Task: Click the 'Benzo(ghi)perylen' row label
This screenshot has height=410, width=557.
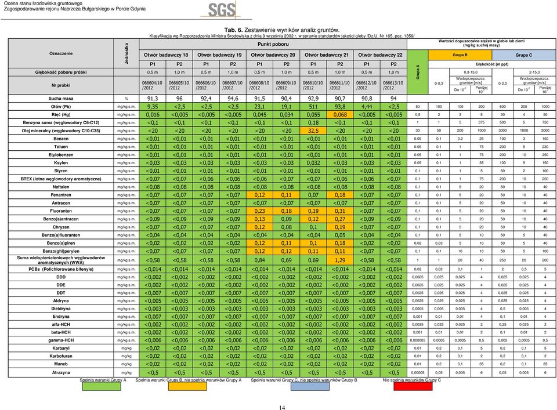Action: 61,251
